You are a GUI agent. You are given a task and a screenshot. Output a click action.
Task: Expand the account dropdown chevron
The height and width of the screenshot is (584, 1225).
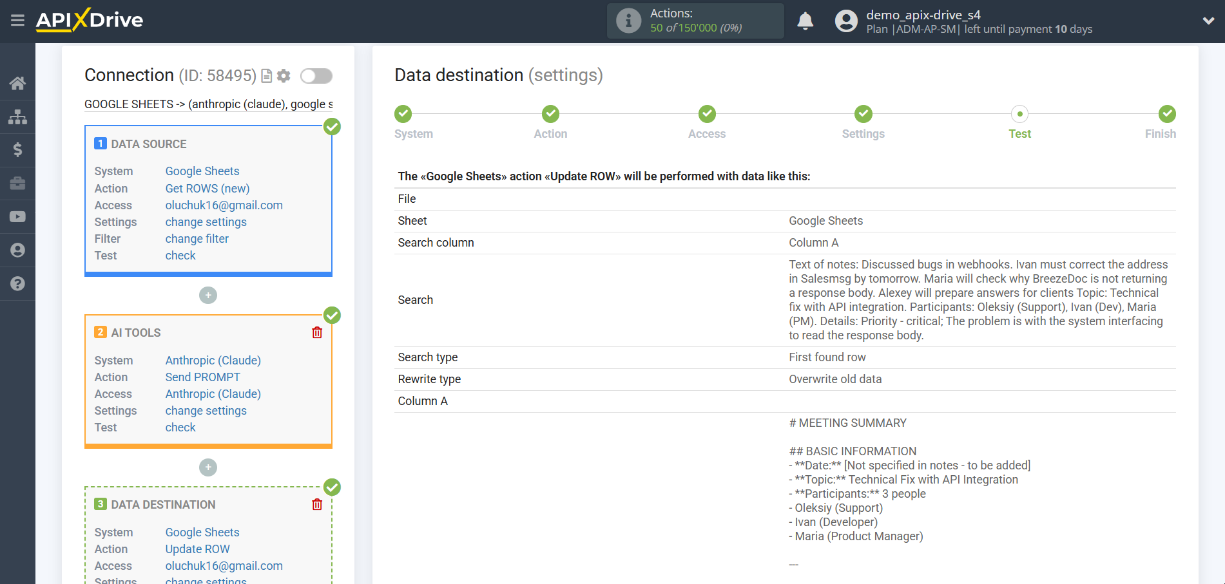pos(1208,21)
